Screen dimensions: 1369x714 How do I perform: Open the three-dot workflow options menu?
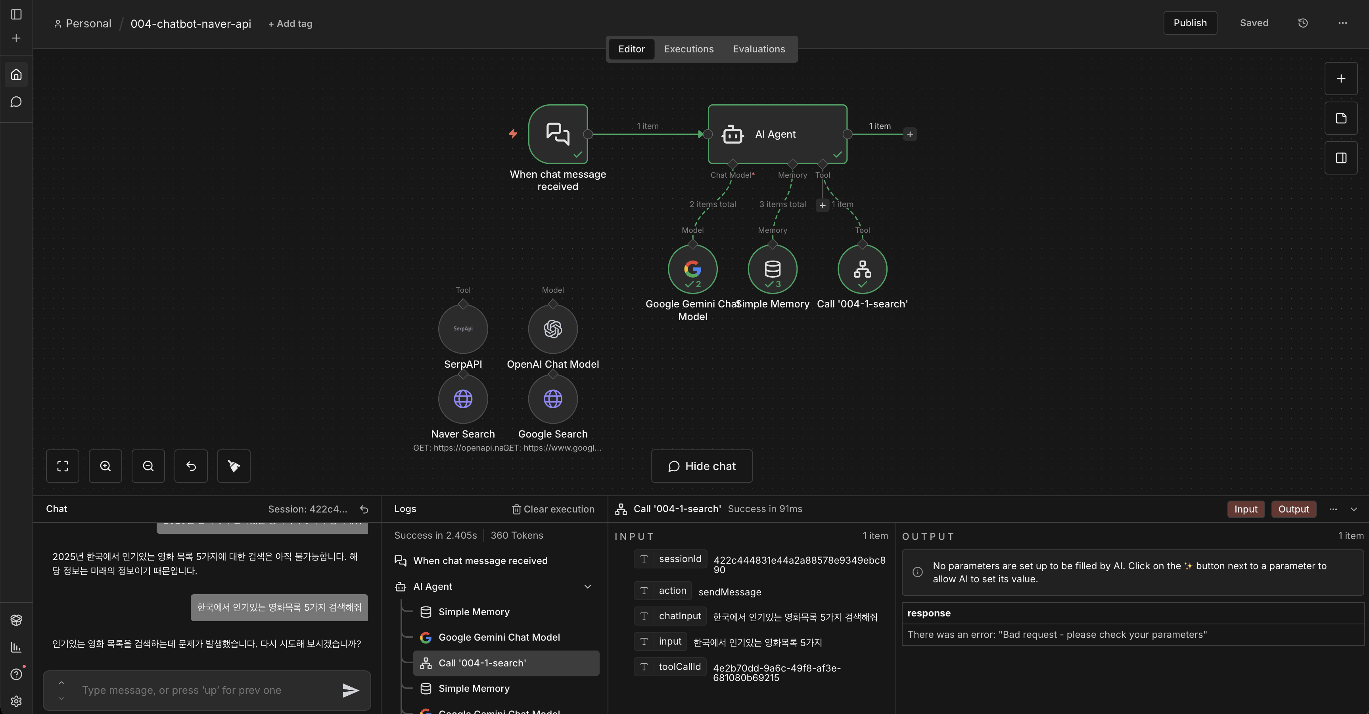tap(1342, 23)
